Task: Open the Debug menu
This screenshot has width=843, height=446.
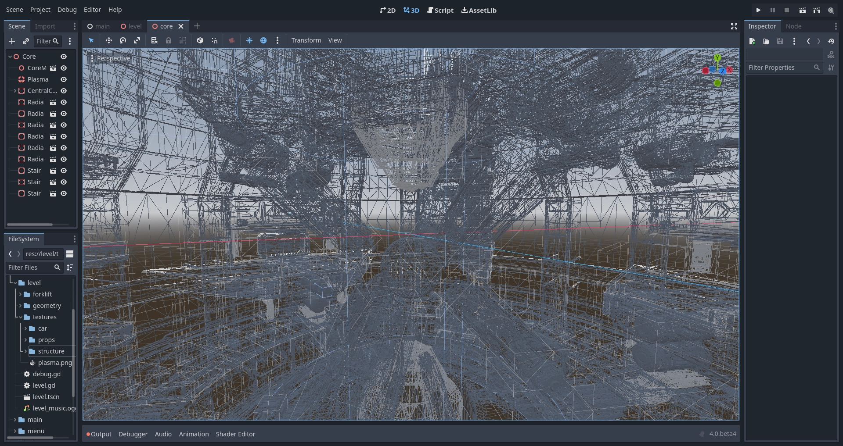Action: point(67,9)
